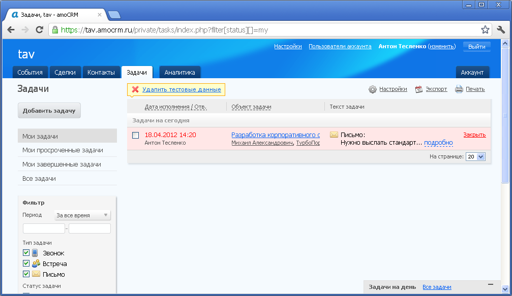Screen dimensions: 512x296
Task: Click the people icon beside Встреча
Action: click(x=36, y=264)
